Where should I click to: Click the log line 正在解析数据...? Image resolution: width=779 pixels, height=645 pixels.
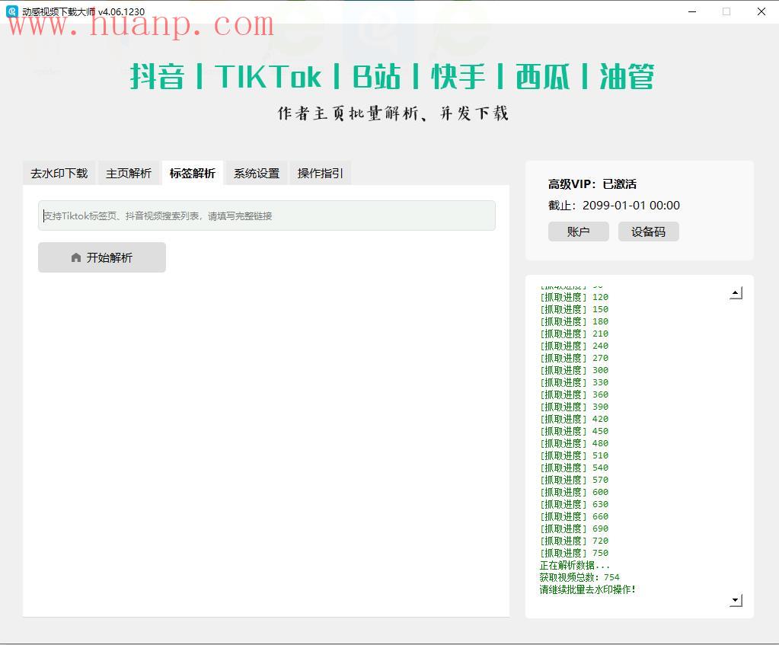574,565
